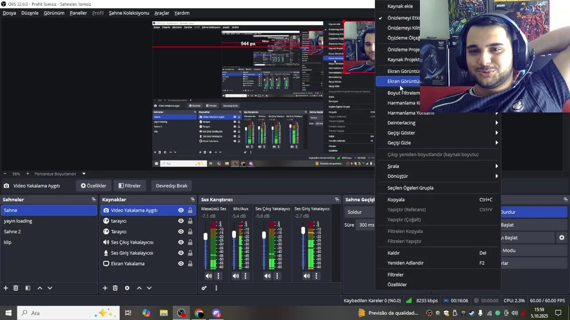
Task: Open Sahne Koleksiyonu menu
Action: (x=129, y=13)
